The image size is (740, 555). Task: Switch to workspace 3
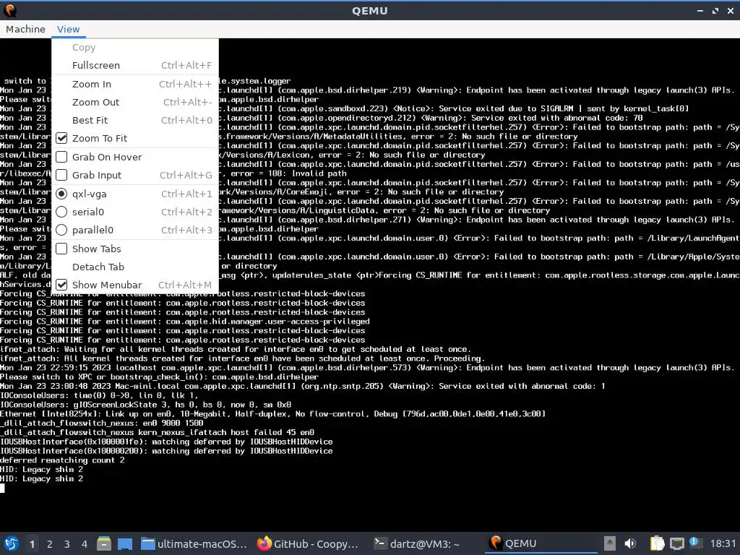coord(67,544)
